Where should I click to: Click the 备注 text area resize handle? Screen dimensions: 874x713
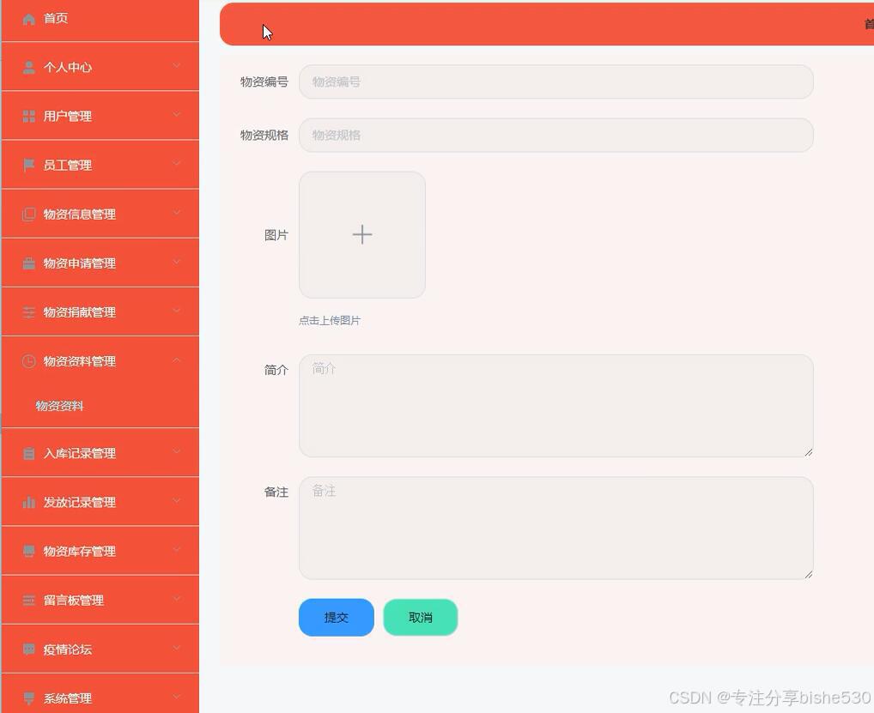(808, 574)
